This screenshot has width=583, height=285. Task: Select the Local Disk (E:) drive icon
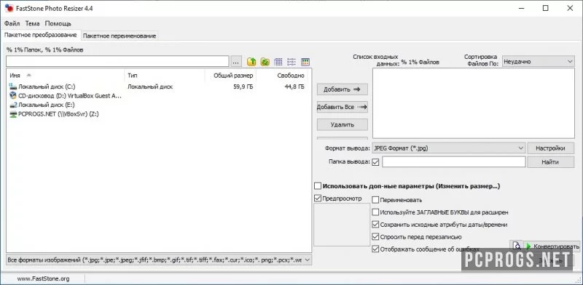[x=13, y=105]
